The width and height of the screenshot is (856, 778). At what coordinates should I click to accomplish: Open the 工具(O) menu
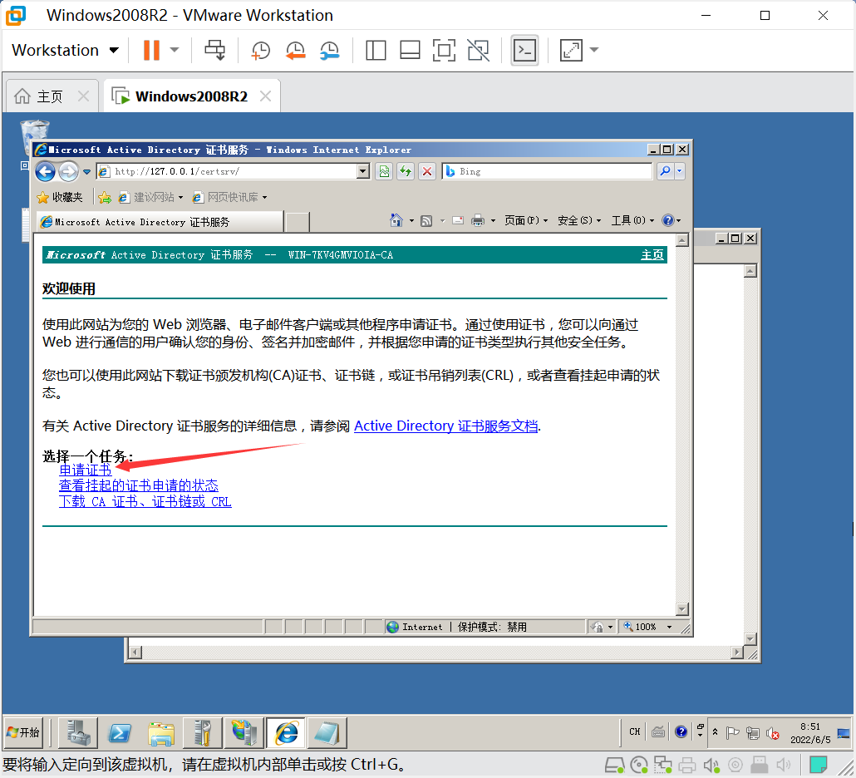pos(632,220)
